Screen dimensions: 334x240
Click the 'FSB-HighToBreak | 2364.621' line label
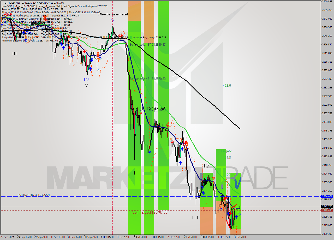pos(34,195)
